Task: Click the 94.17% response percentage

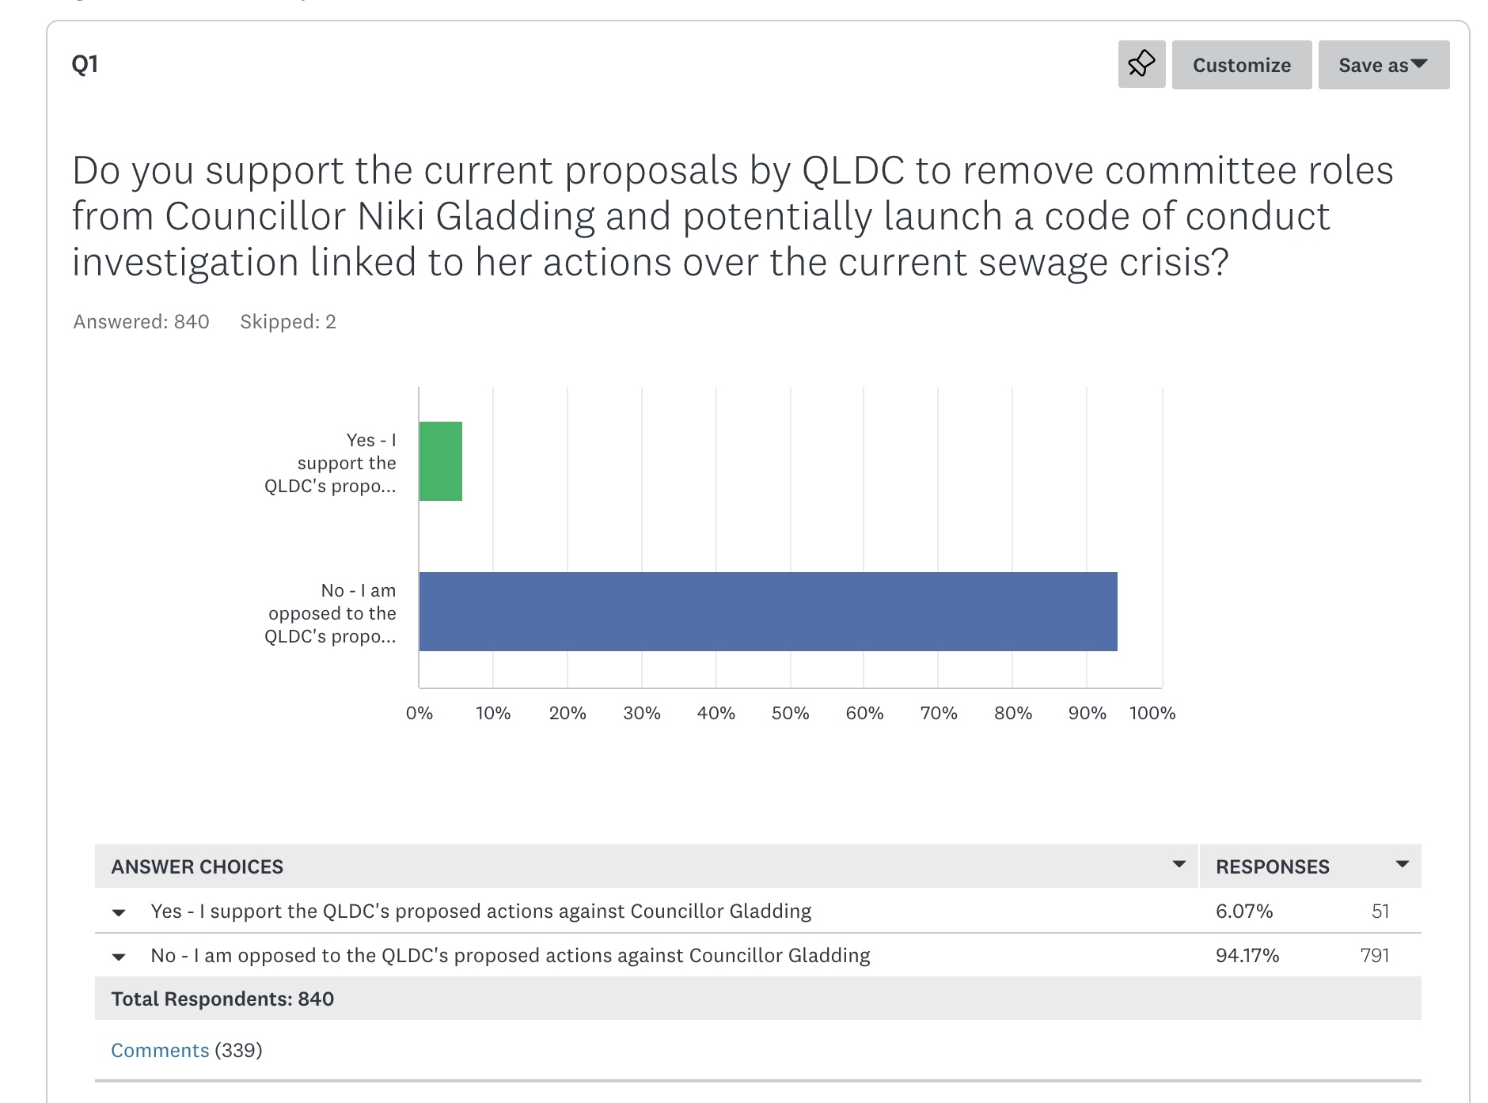Action: click(x=1247, y=955)
